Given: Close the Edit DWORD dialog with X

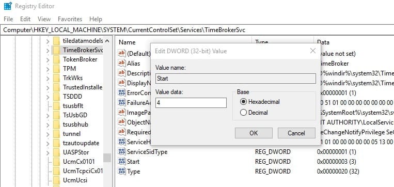Looking at the screenshot, I should (x=313, y=51).
